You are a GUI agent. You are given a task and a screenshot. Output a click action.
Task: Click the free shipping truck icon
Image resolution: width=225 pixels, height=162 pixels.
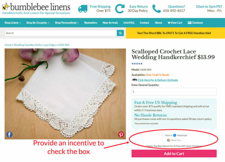[83, 8]
